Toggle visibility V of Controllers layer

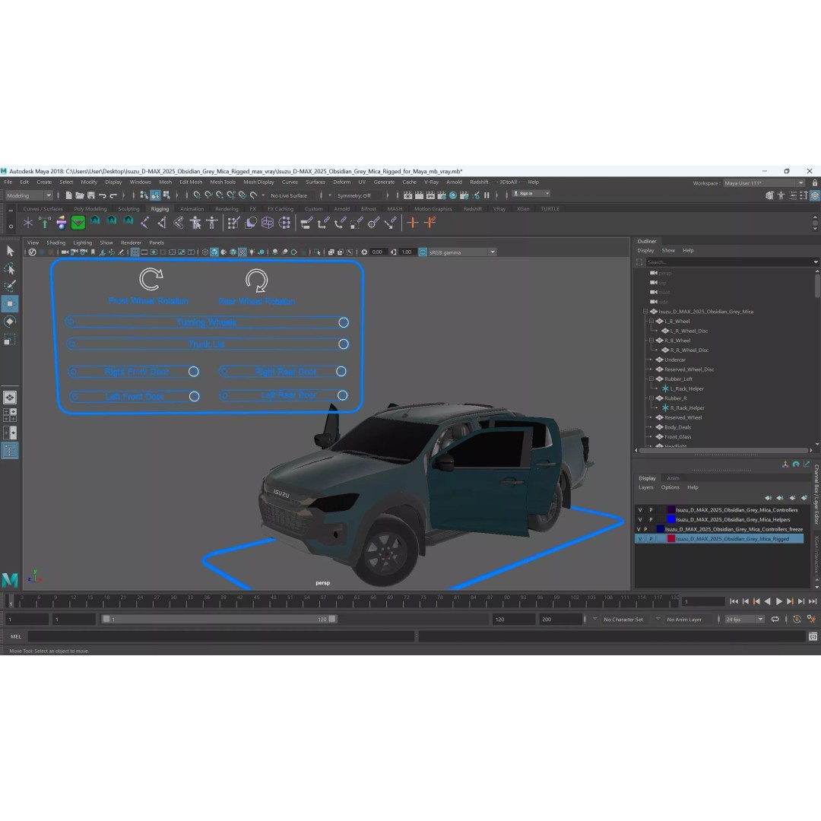(640, 510)
